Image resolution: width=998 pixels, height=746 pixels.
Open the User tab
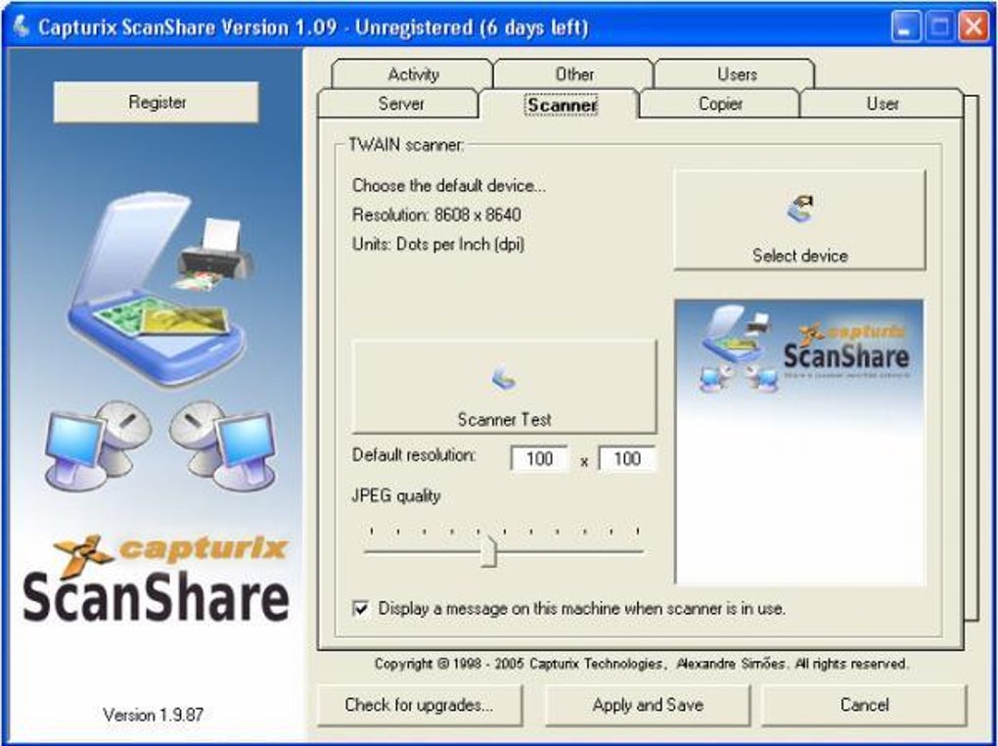(882, 103)
